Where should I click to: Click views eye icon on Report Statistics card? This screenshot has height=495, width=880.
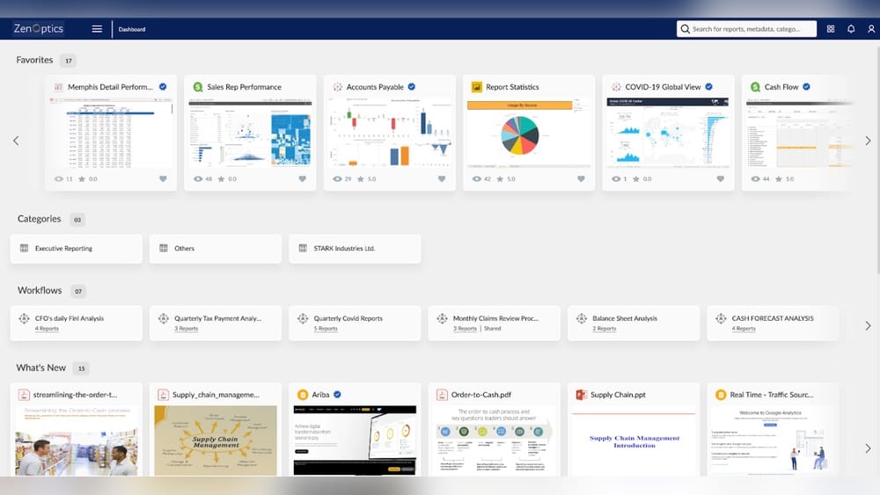pos(476,178)
